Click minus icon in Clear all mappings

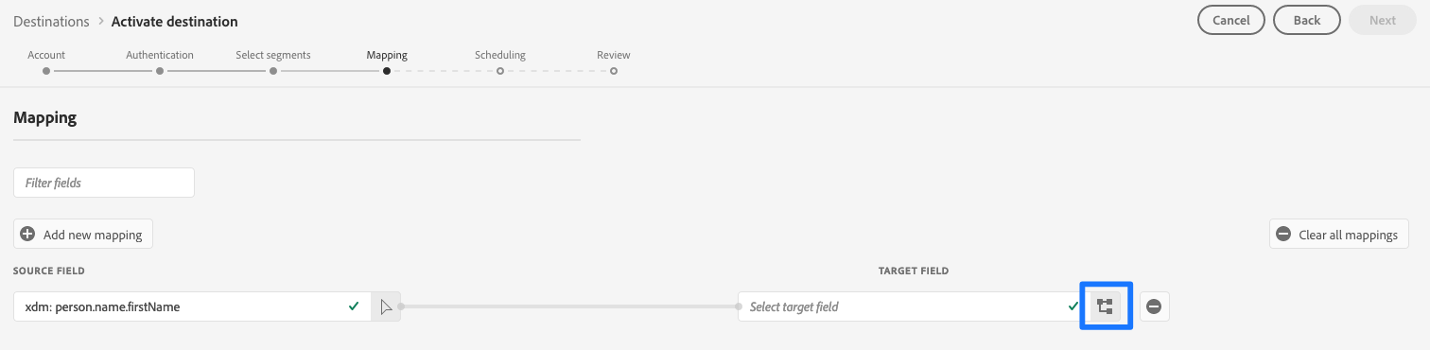tap(1283, 235)
